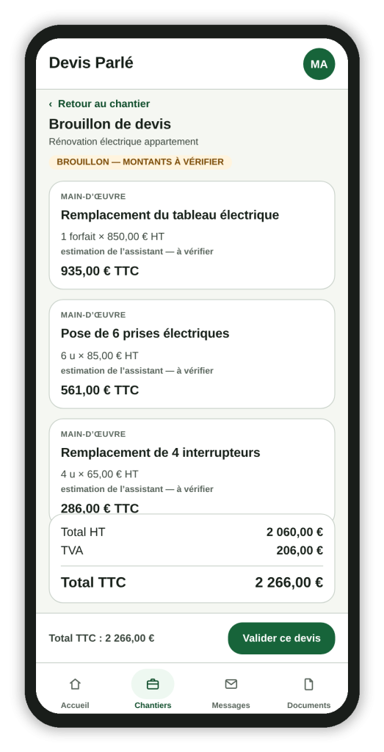Tap the Devis Parlé app title

pos(91,63)
